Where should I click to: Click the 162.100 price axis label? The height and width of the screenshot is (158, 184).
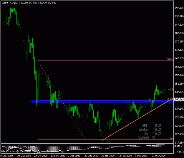click(x=179, y=67)
